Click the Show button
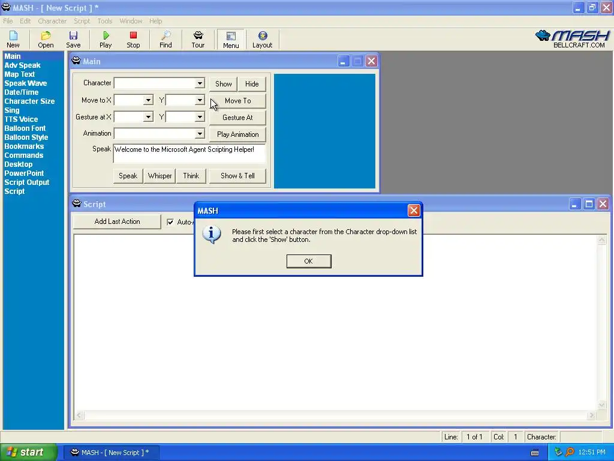This screenshot has height=461, width=614. click(x=223, y=84)
